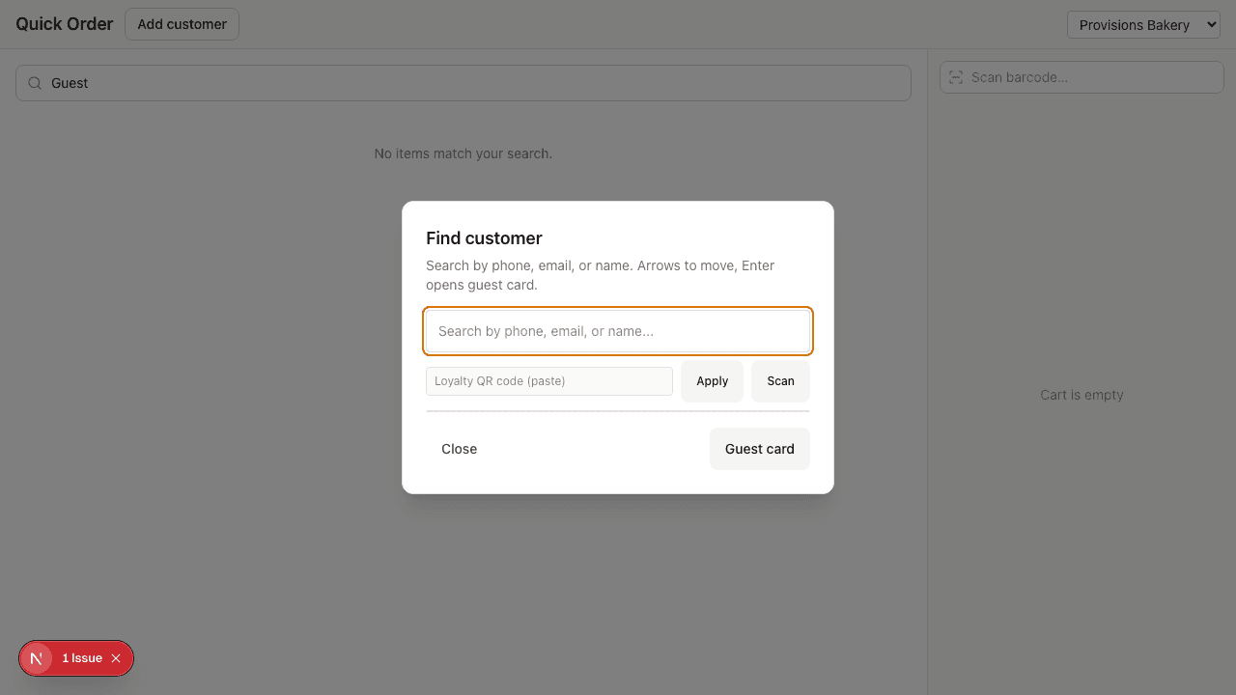Click 'No items match your search.' message
This screenshot has width=1236, height=695.
[x=463, y=153]
